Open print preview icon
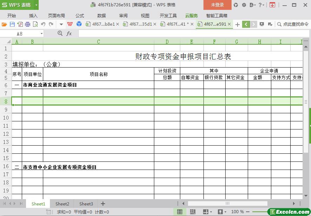The image size is (311, 216). [35, 24]
